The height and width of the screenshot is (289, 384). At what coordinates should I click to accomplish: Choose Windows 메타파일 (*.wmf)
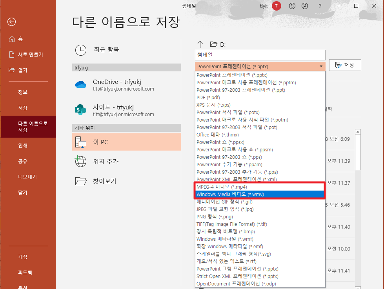(260, 239)
